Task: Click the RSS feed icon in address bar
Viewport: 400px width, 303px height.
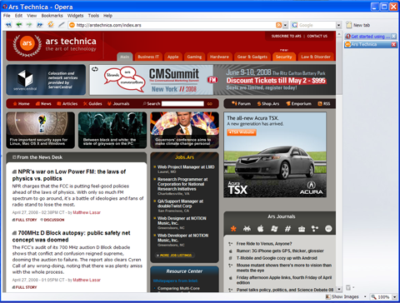Action: pyautogui.click(x=278, y=25)
